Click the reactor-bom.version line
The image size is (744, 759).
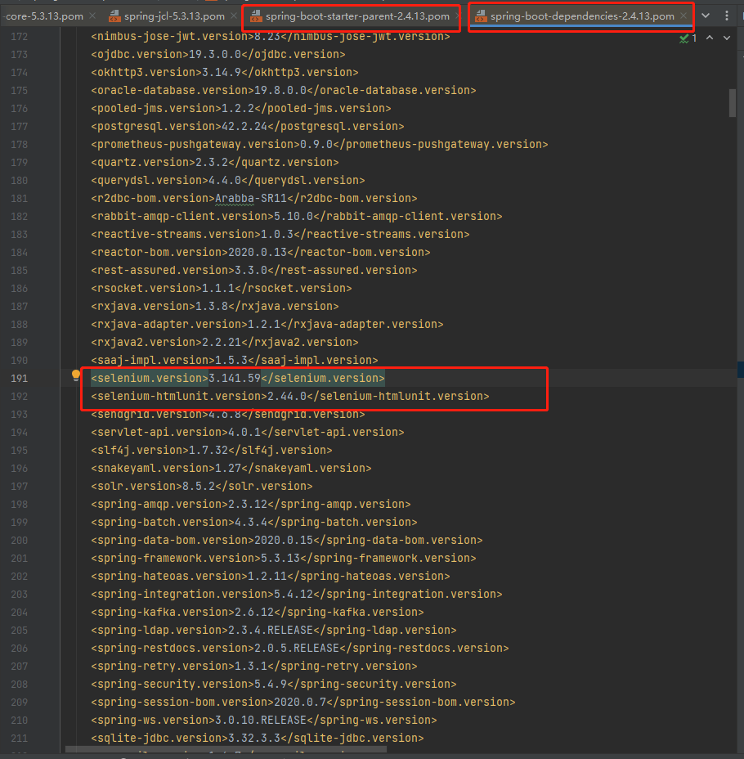click(x=261, y=252)
